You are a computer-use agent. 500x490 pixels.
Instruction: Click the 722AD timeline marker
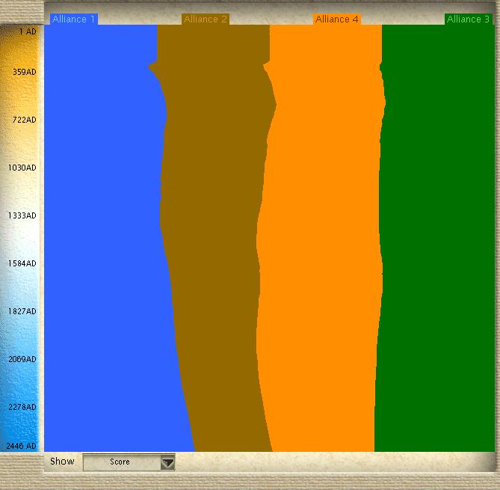(24, 120)
